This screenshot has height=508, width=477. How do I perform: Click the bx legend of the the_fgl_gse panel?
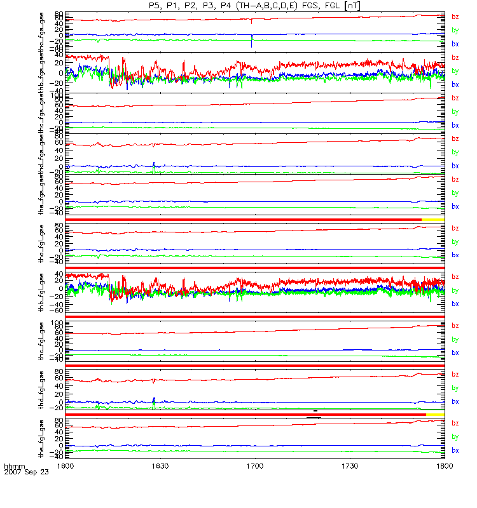455,451
